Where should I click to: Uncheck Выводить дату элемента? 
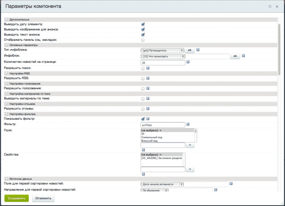pos(143,24)
